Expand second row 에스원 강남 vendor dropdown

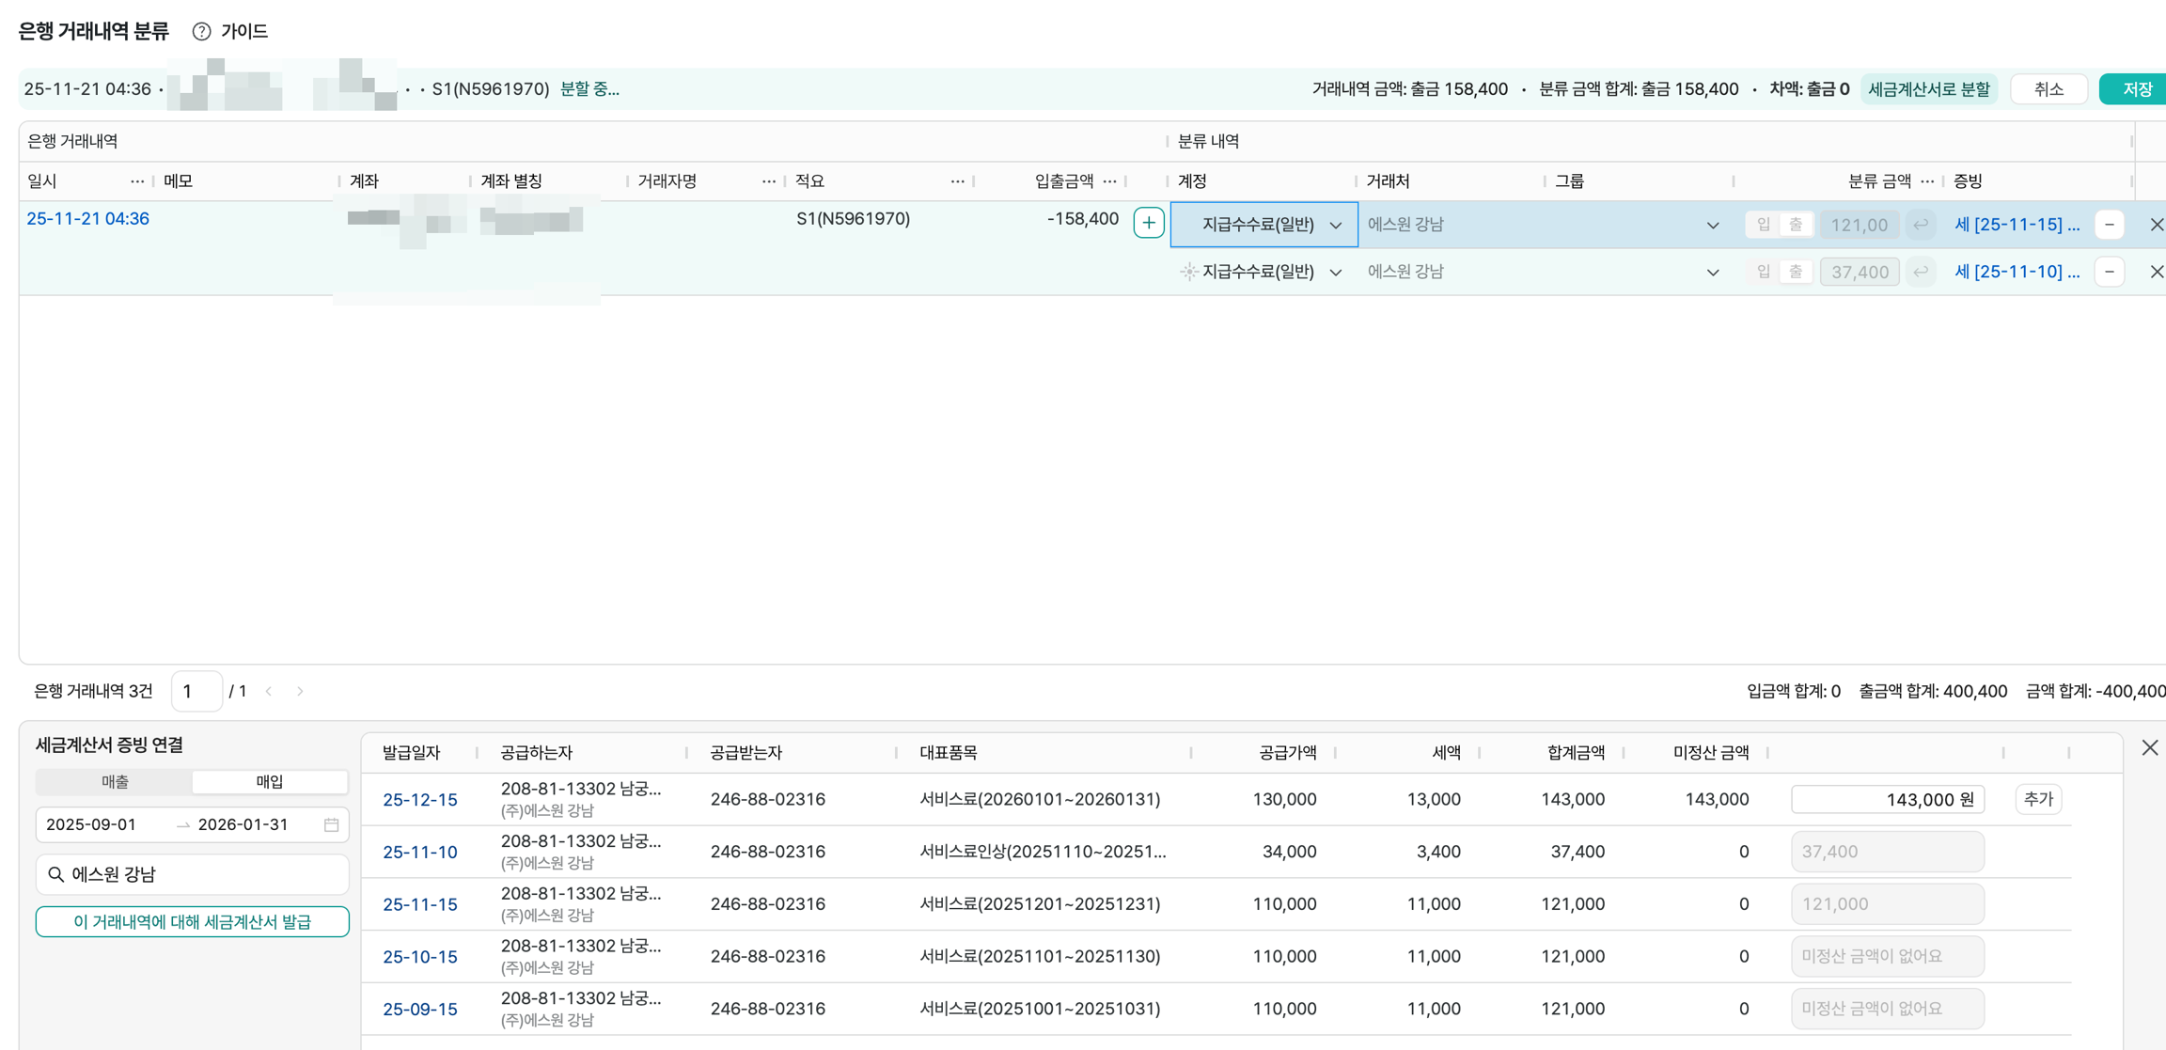(1712, 272)
